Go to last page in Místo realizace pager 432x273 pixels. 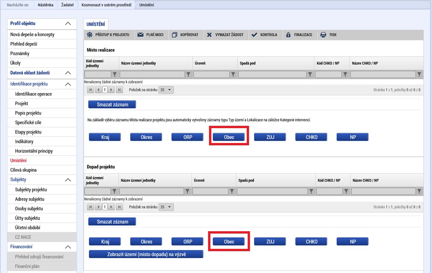tap(119, 90)
